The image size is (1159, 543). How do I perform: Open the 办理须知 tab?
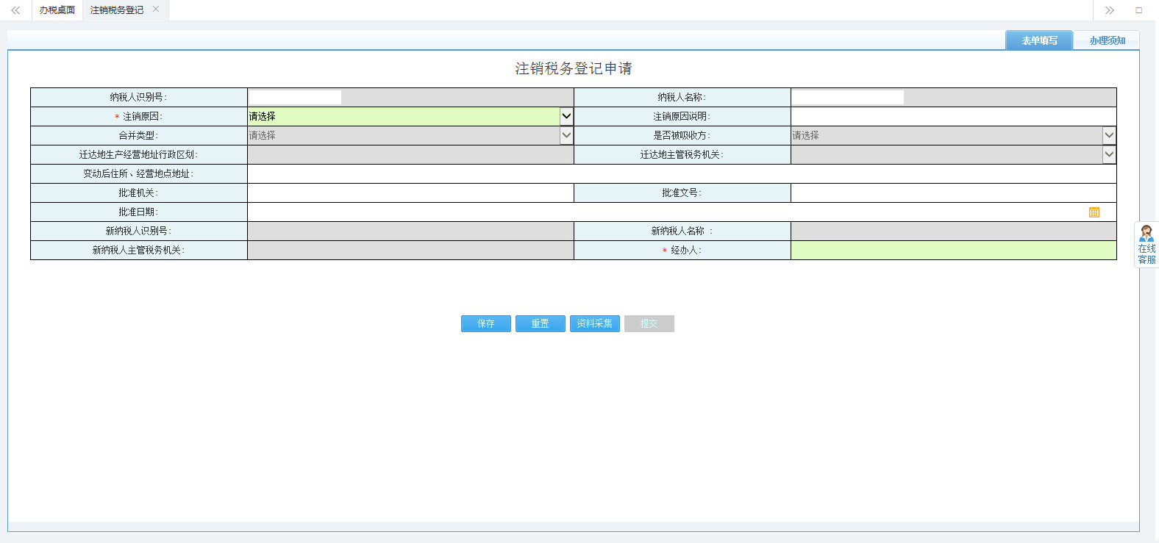click(x=1107, y=40)
